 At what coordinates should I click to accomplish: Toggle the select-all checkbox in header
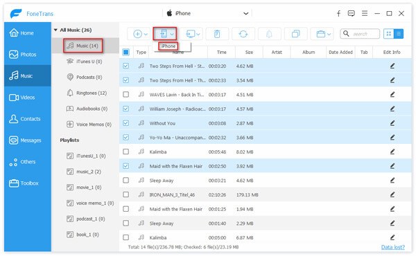[126, 52]
